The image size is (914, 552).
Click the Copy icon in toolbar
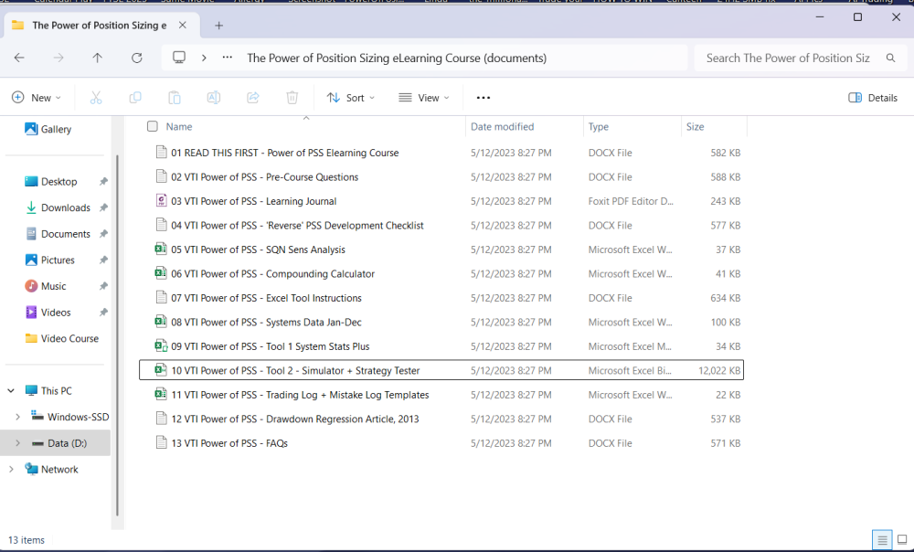(135, 98)
